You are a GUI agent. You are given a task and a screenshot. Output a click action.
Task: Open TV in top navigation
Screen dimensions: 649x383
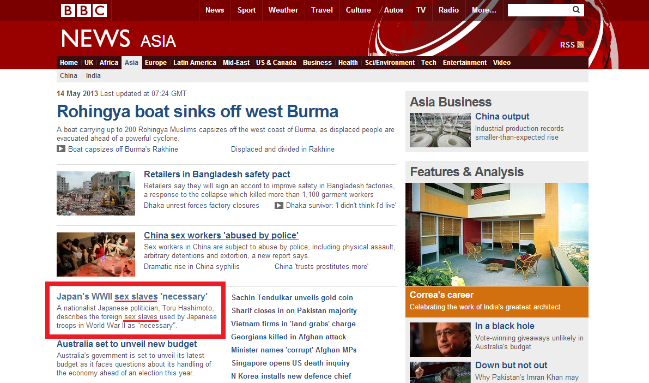tap(421, 10)
